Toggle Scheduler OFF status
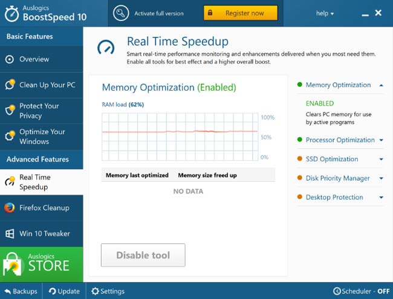Image resolution: width=393 pixels, height=299 pixels. [x=362, y=291]
